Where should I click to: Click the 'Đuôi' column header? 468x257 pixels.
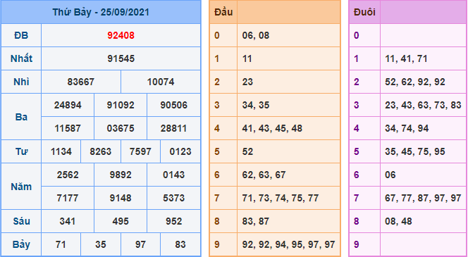click(x=364, y=12)
